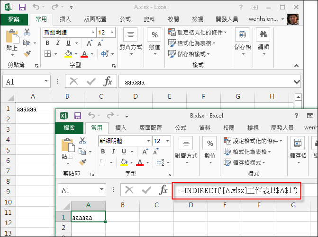Switch to 公式 tab in B.xlsx
Viewport: 318px width, 237px height.
click(x=180, y=128)
